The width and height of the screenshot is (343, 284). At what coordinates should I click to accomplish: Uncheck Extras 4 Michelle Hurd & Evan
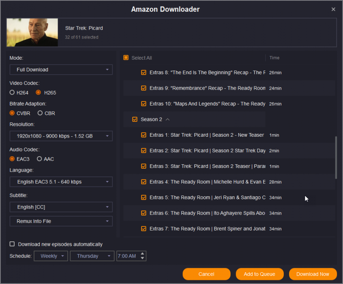[x=144, y=182]
